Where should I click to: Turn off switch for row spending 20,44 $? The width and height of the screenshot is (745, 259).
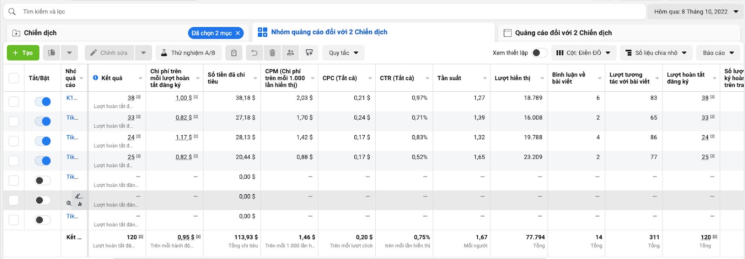pyautogui.click(x=43, y=161)
